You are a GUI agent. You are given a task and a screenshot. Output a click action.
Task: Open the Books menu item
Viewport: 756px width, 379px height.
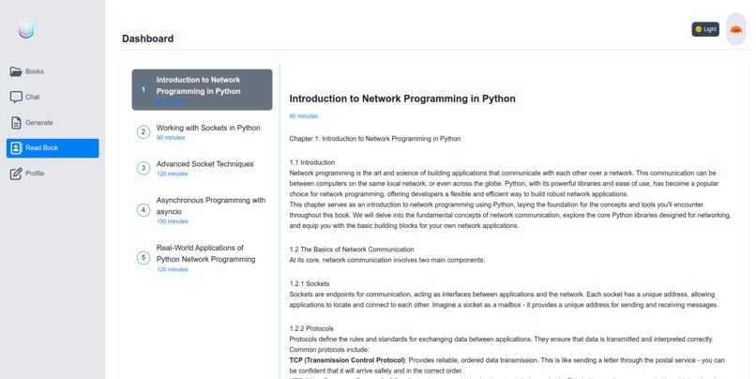53,71
